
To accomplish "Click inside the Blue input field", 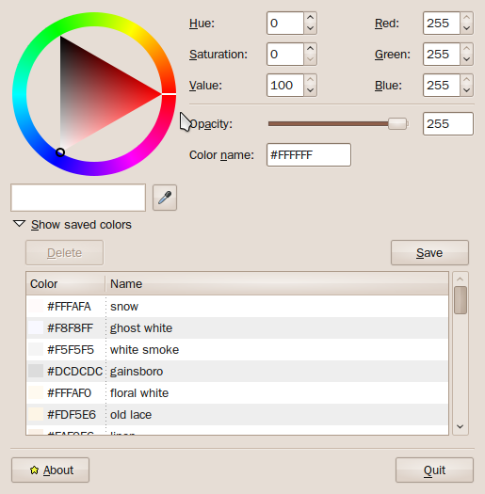I will click(x=442, y=85).
